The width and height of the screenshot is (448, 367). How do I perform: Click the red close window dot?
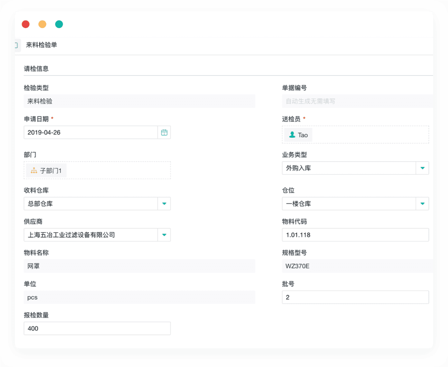tap(26, 24)
